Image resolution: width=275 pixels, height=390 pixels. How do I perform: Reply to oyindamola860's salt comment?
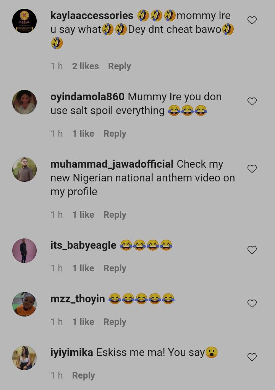115,134
